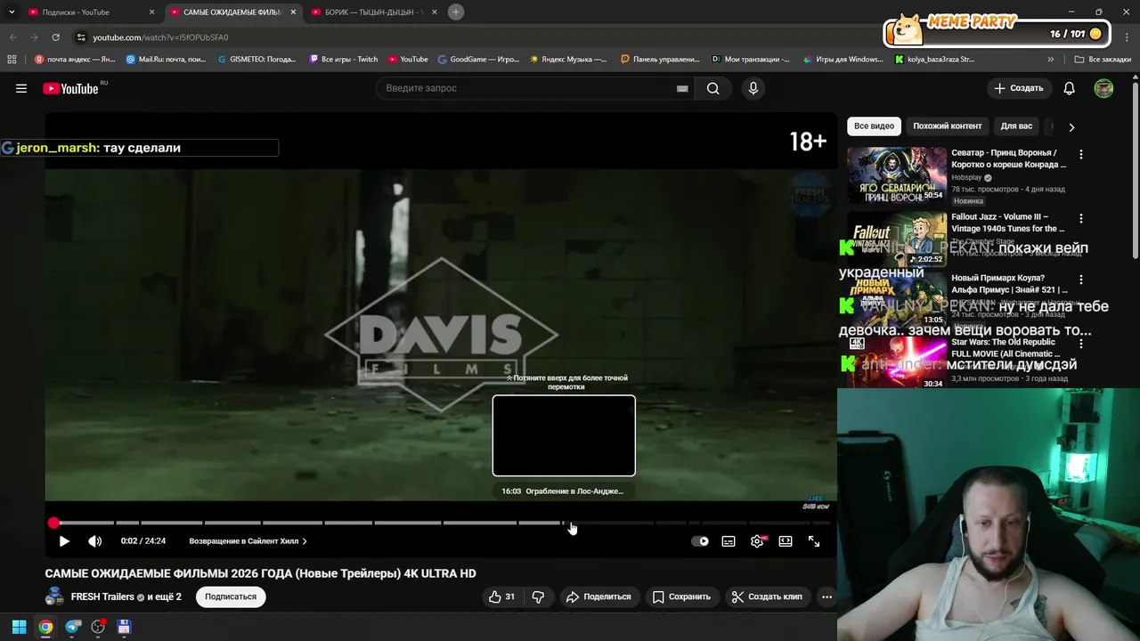The width and height of the screenshot is (1140, 641).
Task: Open the floppy disk app in taskbar
Action: [124, 627]
